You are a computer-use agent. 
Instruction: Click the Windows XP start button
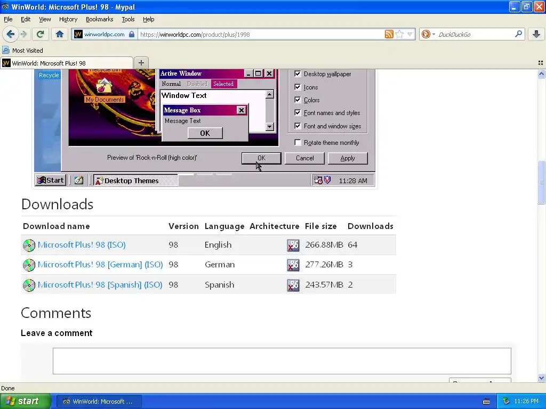(25, 401)
